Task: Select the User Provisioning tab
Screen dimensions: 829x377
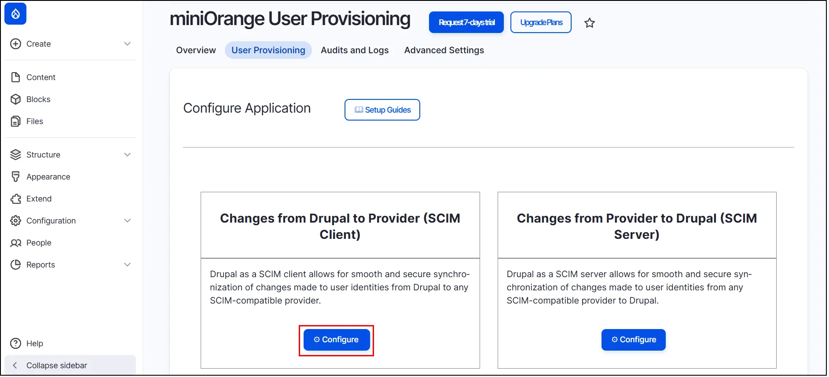Action: (268, 50)
